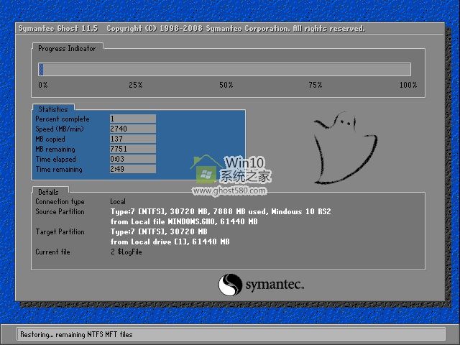
Task: Click the Details panel heading
Action: (49, 193)
